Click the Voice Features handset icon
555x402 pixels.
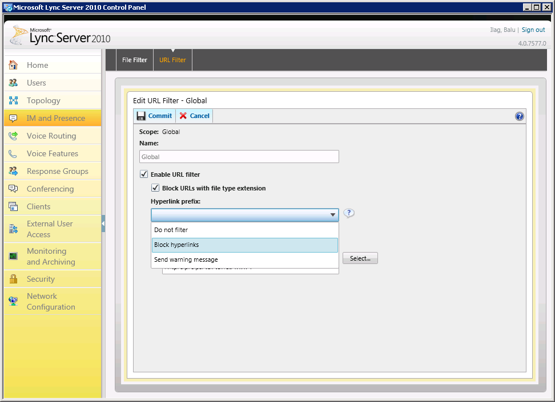click(x=13, y=153)
